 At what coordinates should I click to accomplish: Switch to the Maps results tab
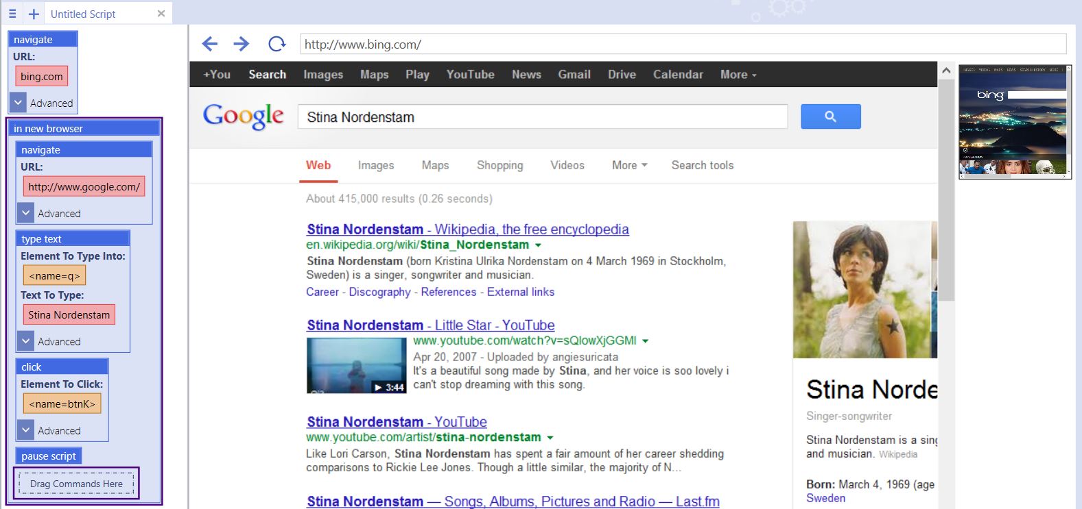(x=435, y=165)
